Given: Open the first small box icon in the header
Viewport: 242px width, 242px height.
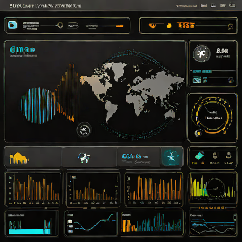Looking at the screenshot, I should pos(204,6).
